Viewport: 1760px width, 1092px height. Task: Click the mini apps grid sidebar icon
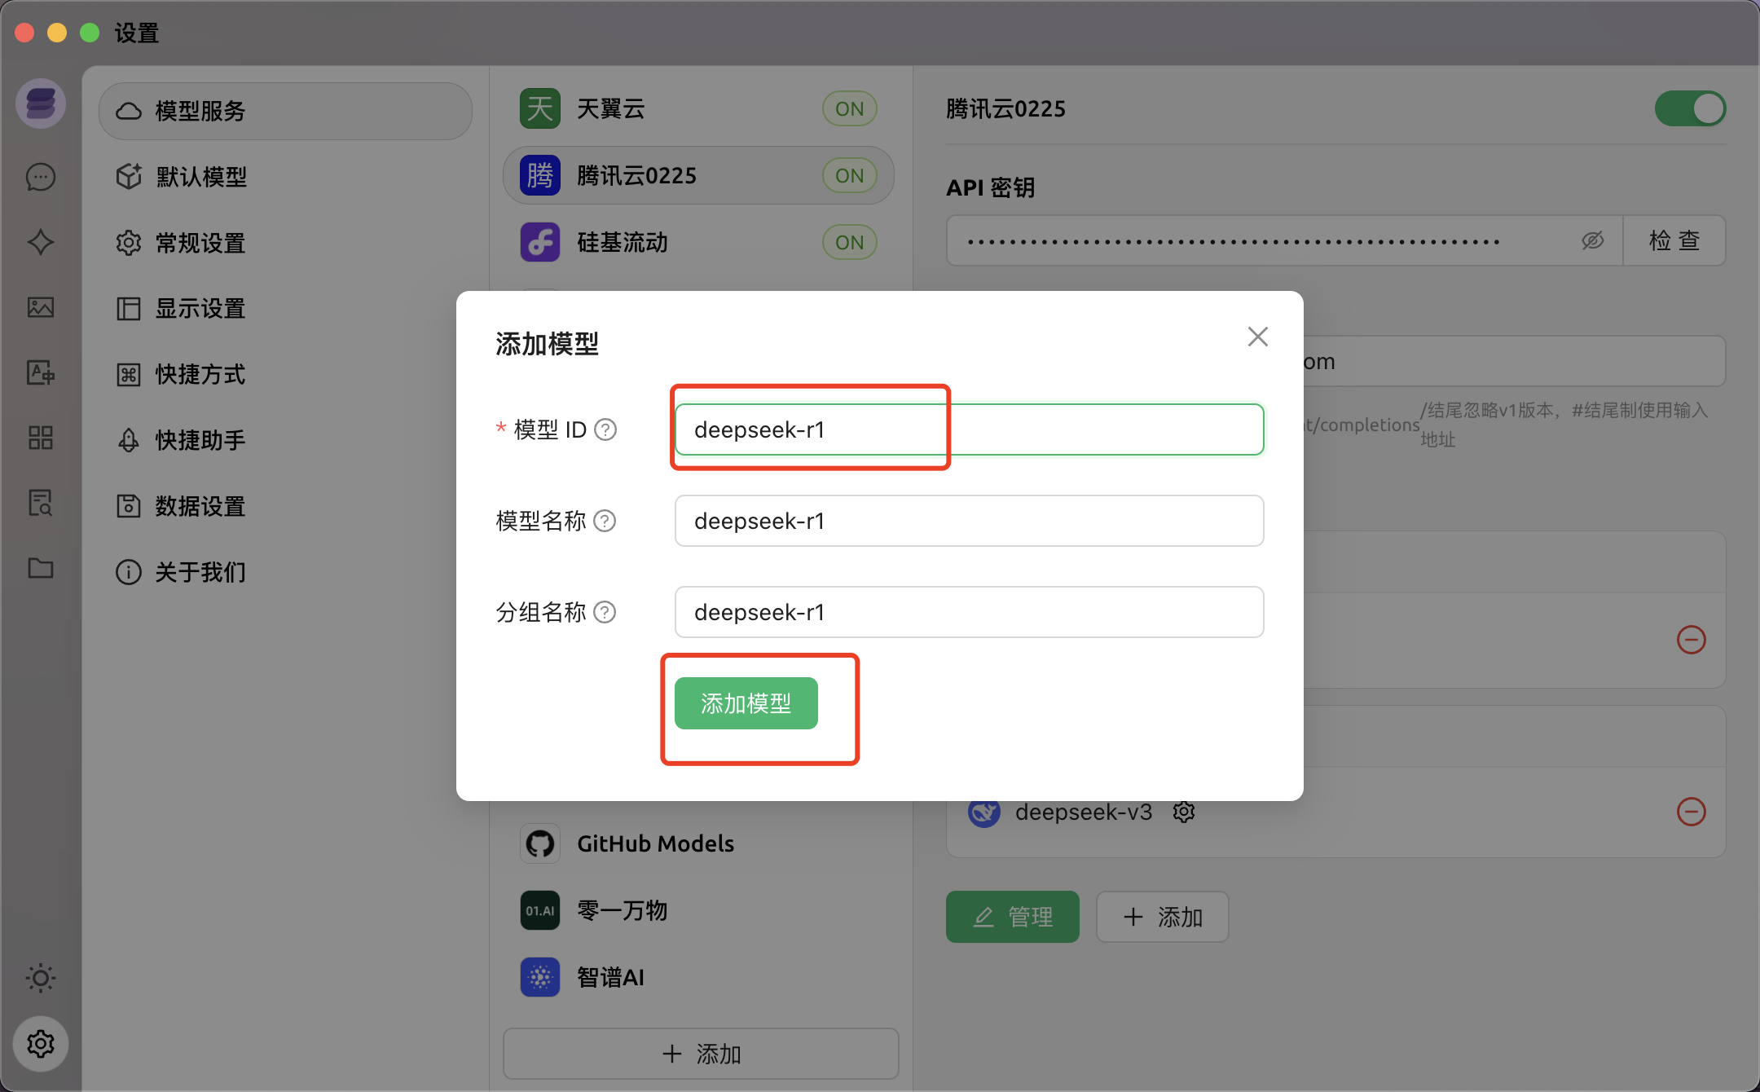click(41, 438)
